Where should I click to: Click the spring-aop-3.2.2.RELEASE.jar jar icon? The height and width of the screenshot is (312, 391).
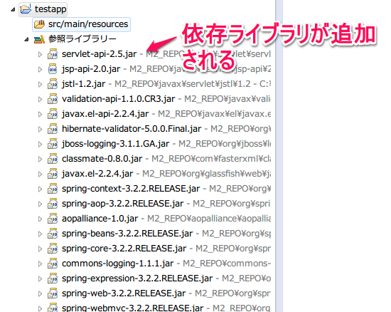[53, 204]
